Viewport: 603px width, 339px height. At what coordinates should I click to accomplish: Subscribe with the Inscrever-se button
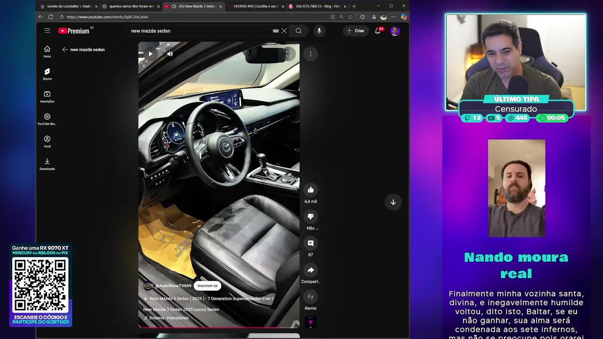(x=207, y=286)
